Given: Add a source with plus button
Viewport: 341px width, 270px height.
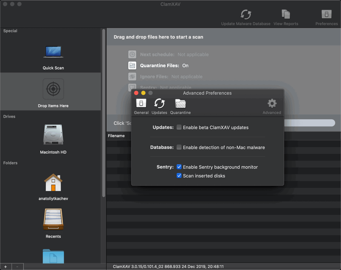Looking at the screenshot, I should pos(6,266).
